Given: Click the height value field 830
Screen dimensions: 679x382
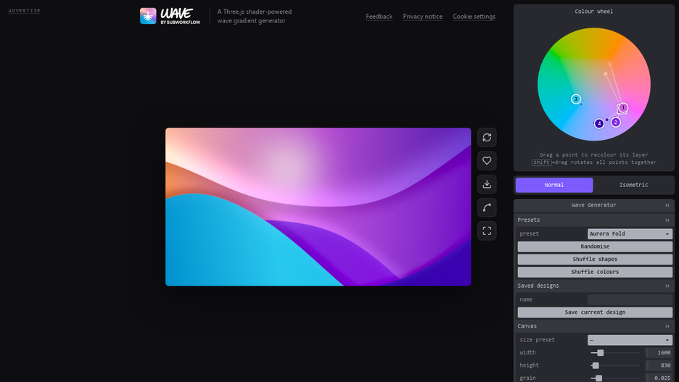Looking at the screenshot, I should click(659, 365).
